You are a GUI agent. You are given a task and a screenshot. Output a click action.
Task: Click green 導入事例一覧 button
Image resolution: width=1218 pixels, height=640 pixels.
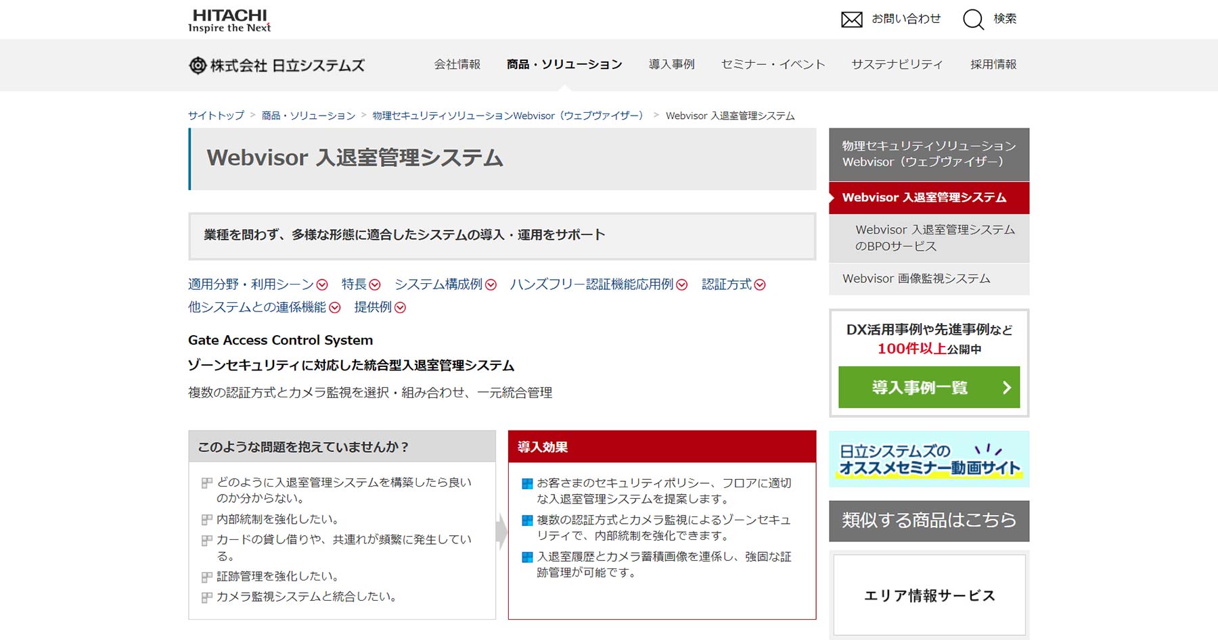point(929,387)
